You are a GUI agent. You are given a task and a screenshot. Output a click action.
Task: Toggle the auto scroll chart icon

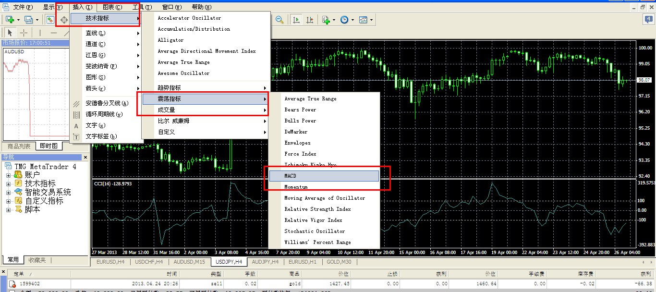[296, 20]
